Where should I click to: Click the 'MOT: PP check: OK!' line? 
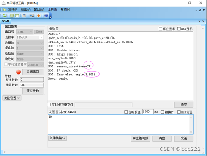click(x=63, y=70)
